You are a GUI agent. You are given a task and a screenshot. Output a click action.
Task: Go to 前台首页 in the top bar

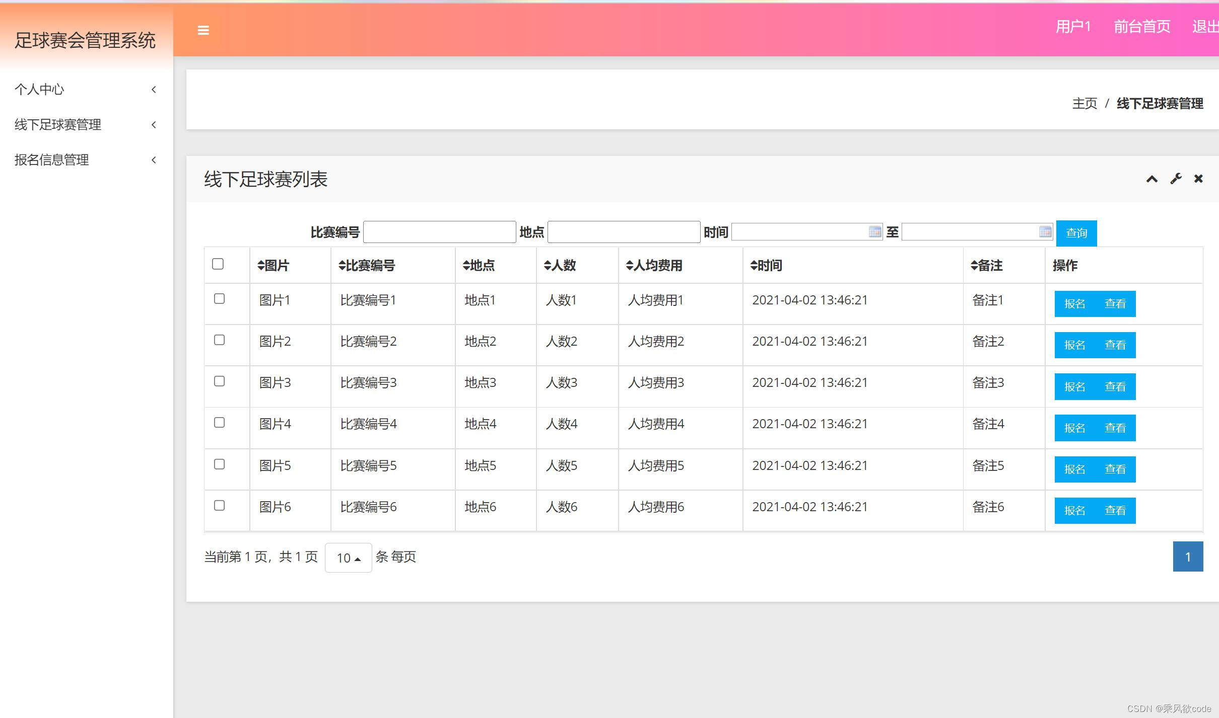click(1141, 27)
